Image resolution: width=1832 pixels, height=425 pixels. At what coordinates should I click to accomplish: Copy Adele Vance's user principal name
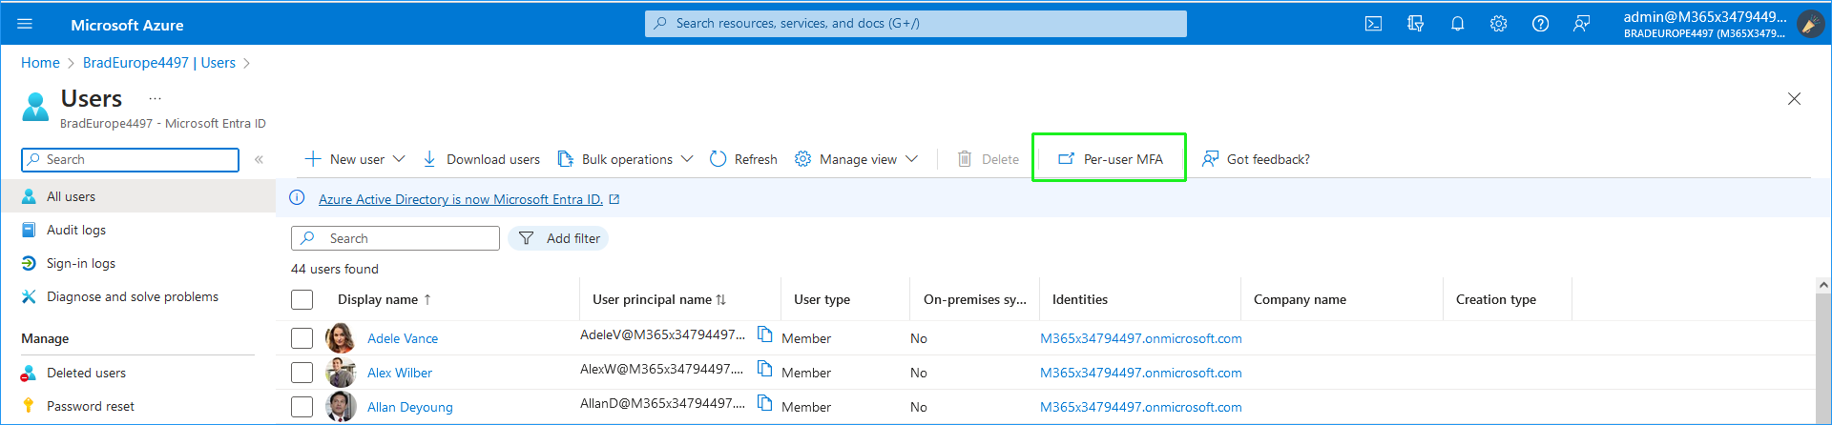coord(764,334)
